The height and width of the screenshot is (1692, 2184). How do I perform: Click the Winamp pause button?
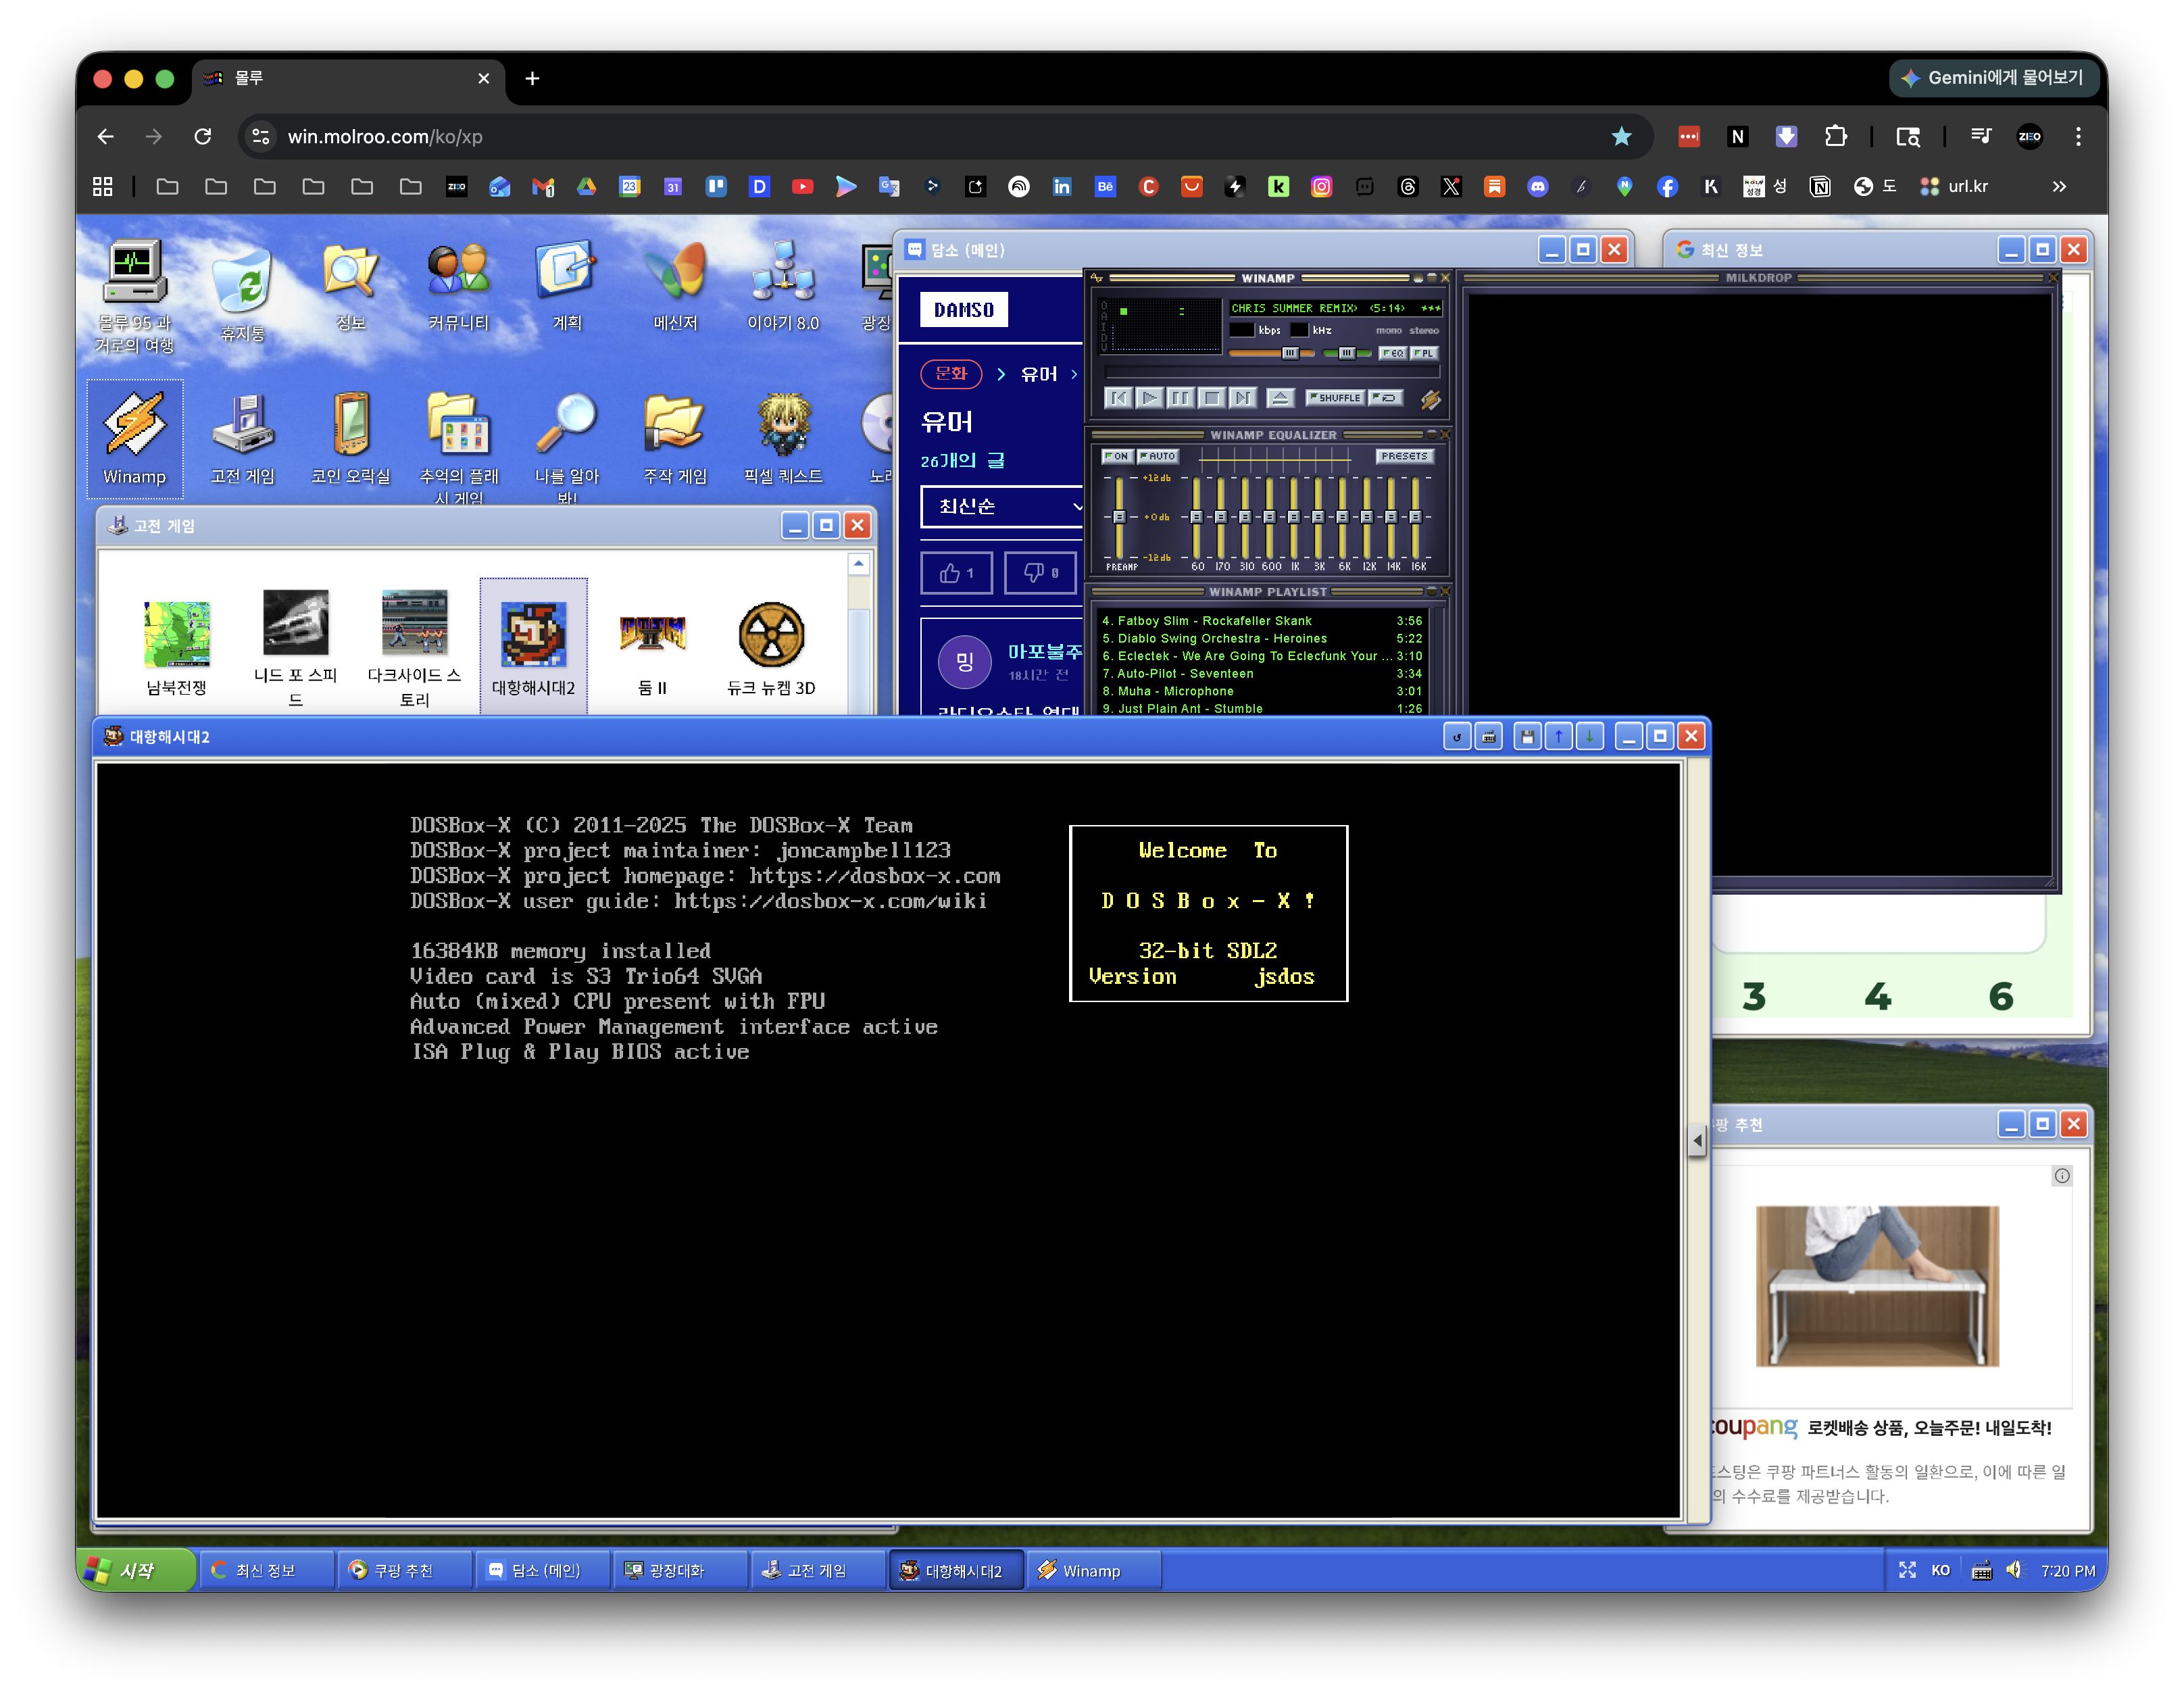(x=1181, y=398)
